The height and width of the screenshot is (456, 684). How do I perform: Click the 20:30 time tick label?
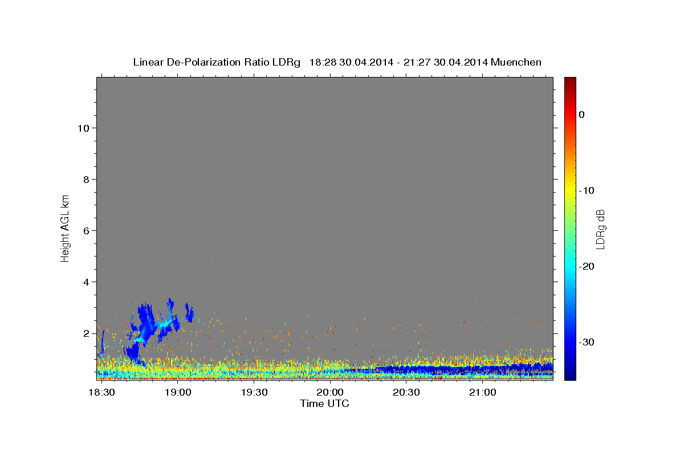(406, 393)
